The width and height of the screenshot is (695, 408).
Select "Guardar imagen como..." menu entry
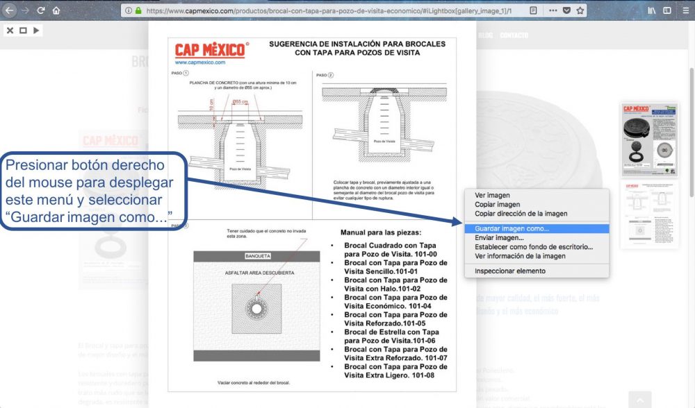(512, 228)
